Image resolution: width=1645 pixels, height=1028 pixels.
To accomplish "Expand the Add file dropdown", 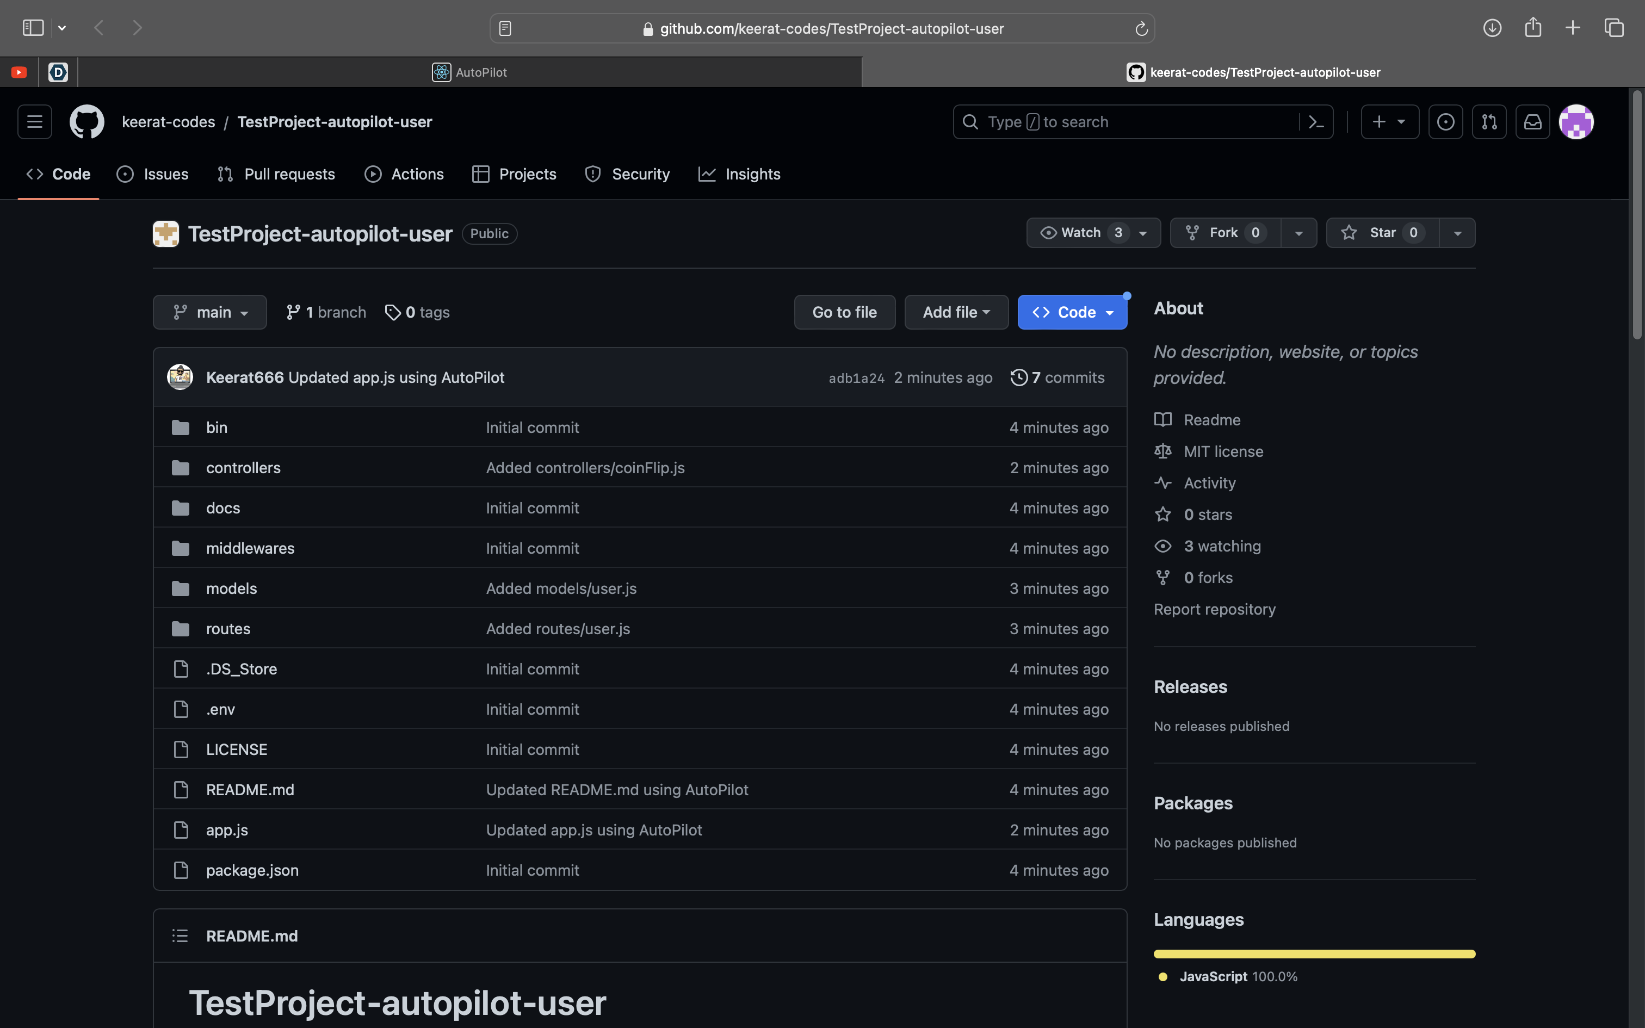I will [x=956, y=312].
